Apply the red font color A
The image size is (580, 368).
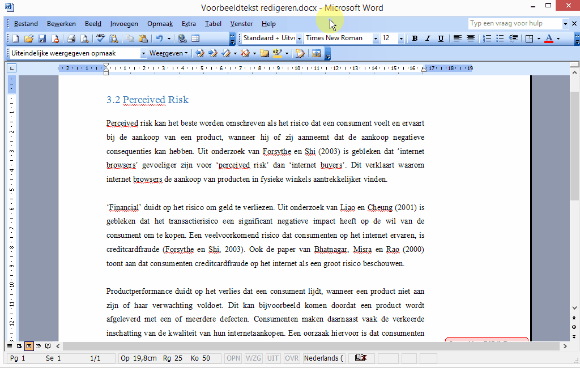tap(549, 38)
